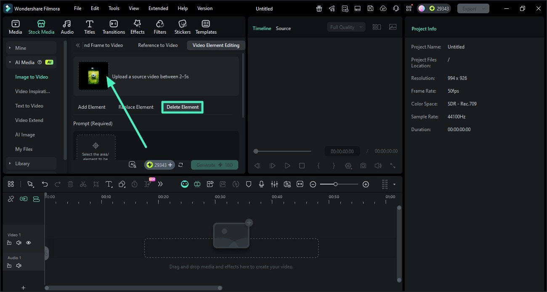Open the Transitions tab

coord(114,27)
